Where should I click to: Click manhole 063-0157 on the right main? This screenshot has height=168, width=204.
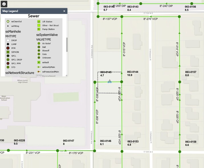(x=179, y=82)
